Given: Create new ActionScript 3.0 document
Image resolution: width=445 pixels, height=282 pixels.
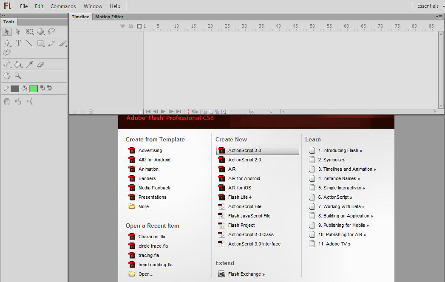Looking at the screenshot, I should coord(258,150).
